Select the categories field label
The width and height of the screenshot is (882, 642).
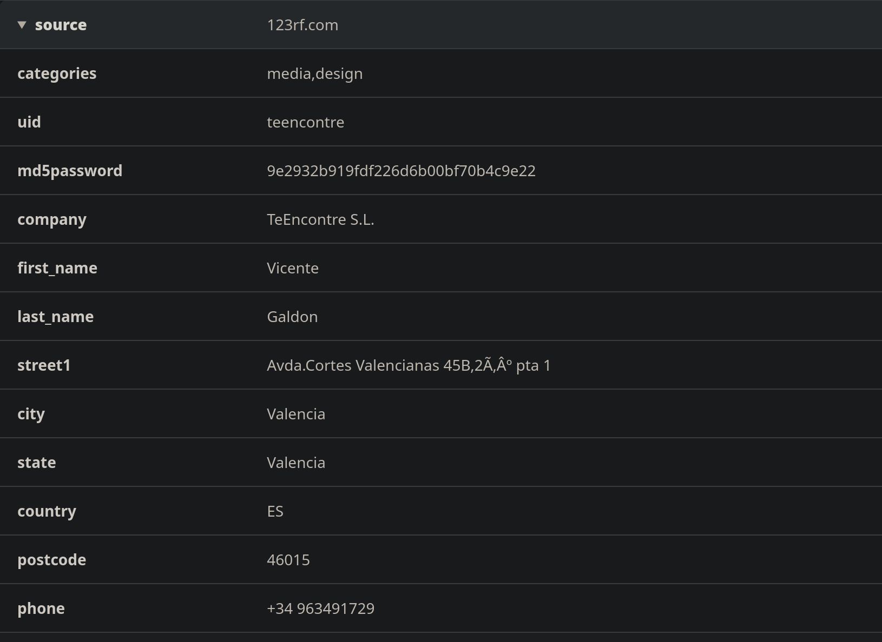tap(57, 73)
